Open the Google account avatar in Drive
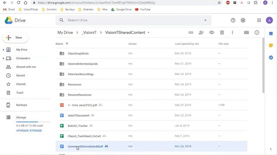 click(269, 20)
